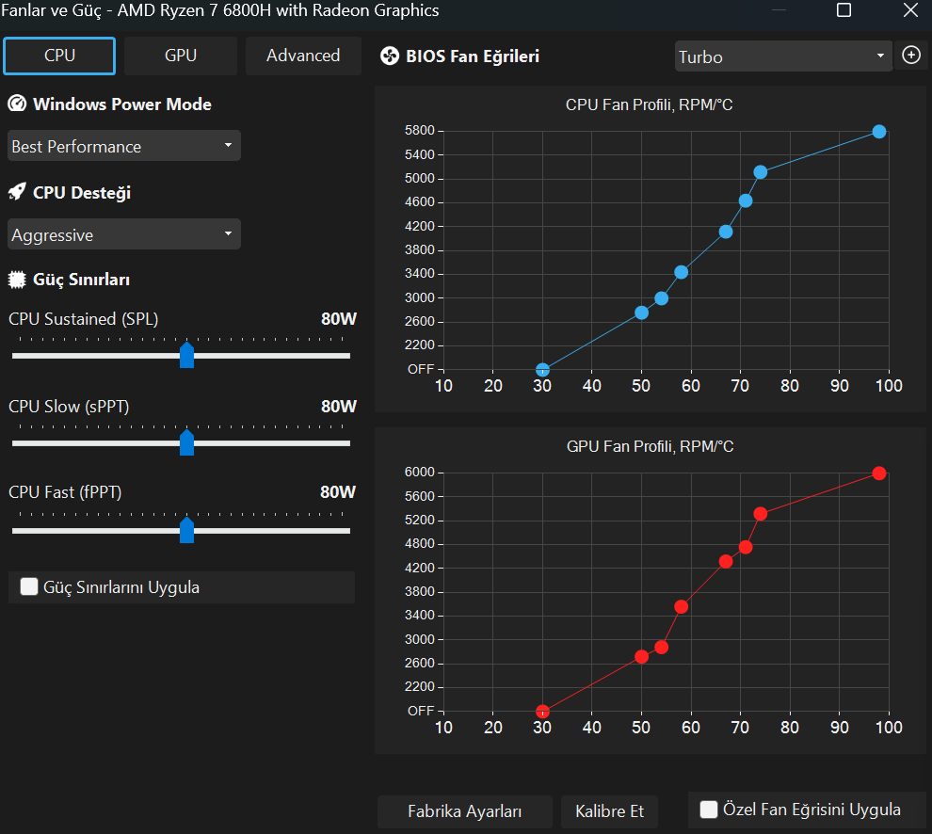The width and height of the screenshot is (932, 834).
Task: Open the Best Performance dropdown
Action: (123, 146)
